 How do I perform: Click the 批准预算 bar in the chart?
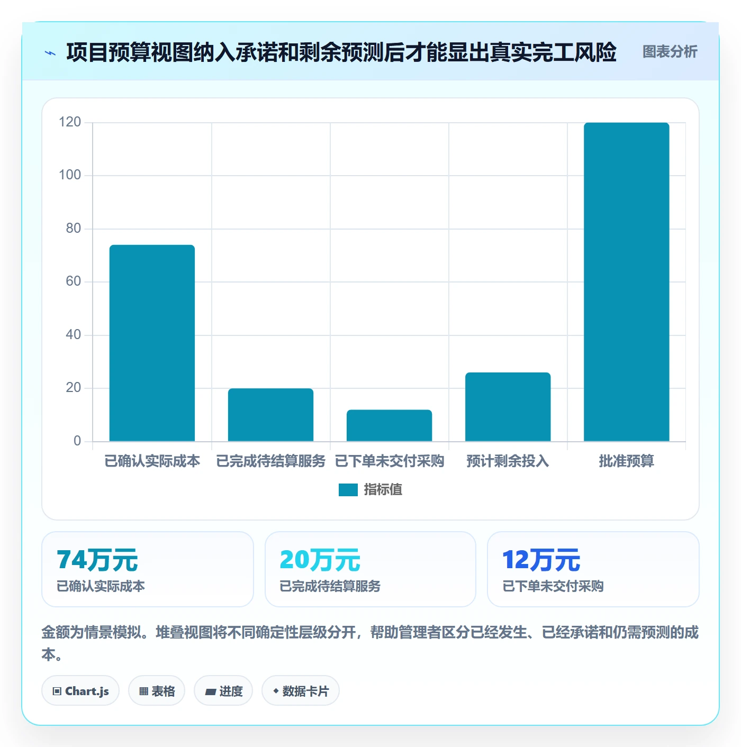(x=627, y=282)
